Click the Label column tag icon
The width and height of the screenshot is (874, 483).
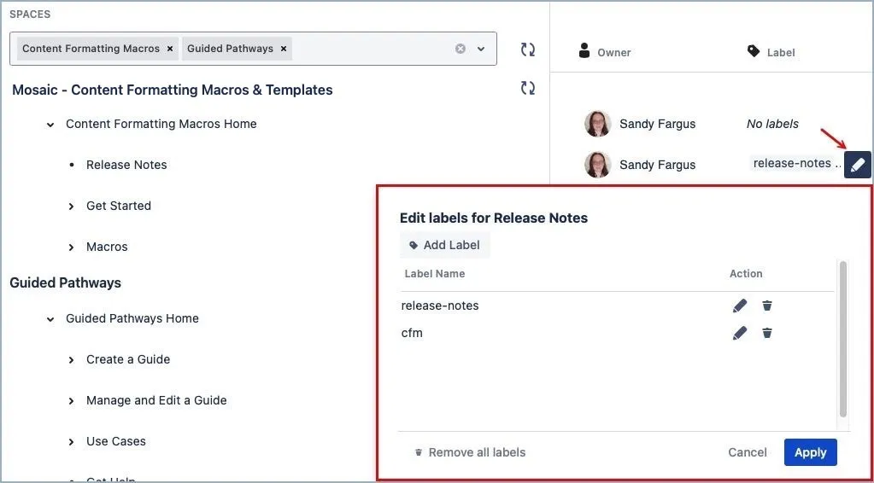754,52
